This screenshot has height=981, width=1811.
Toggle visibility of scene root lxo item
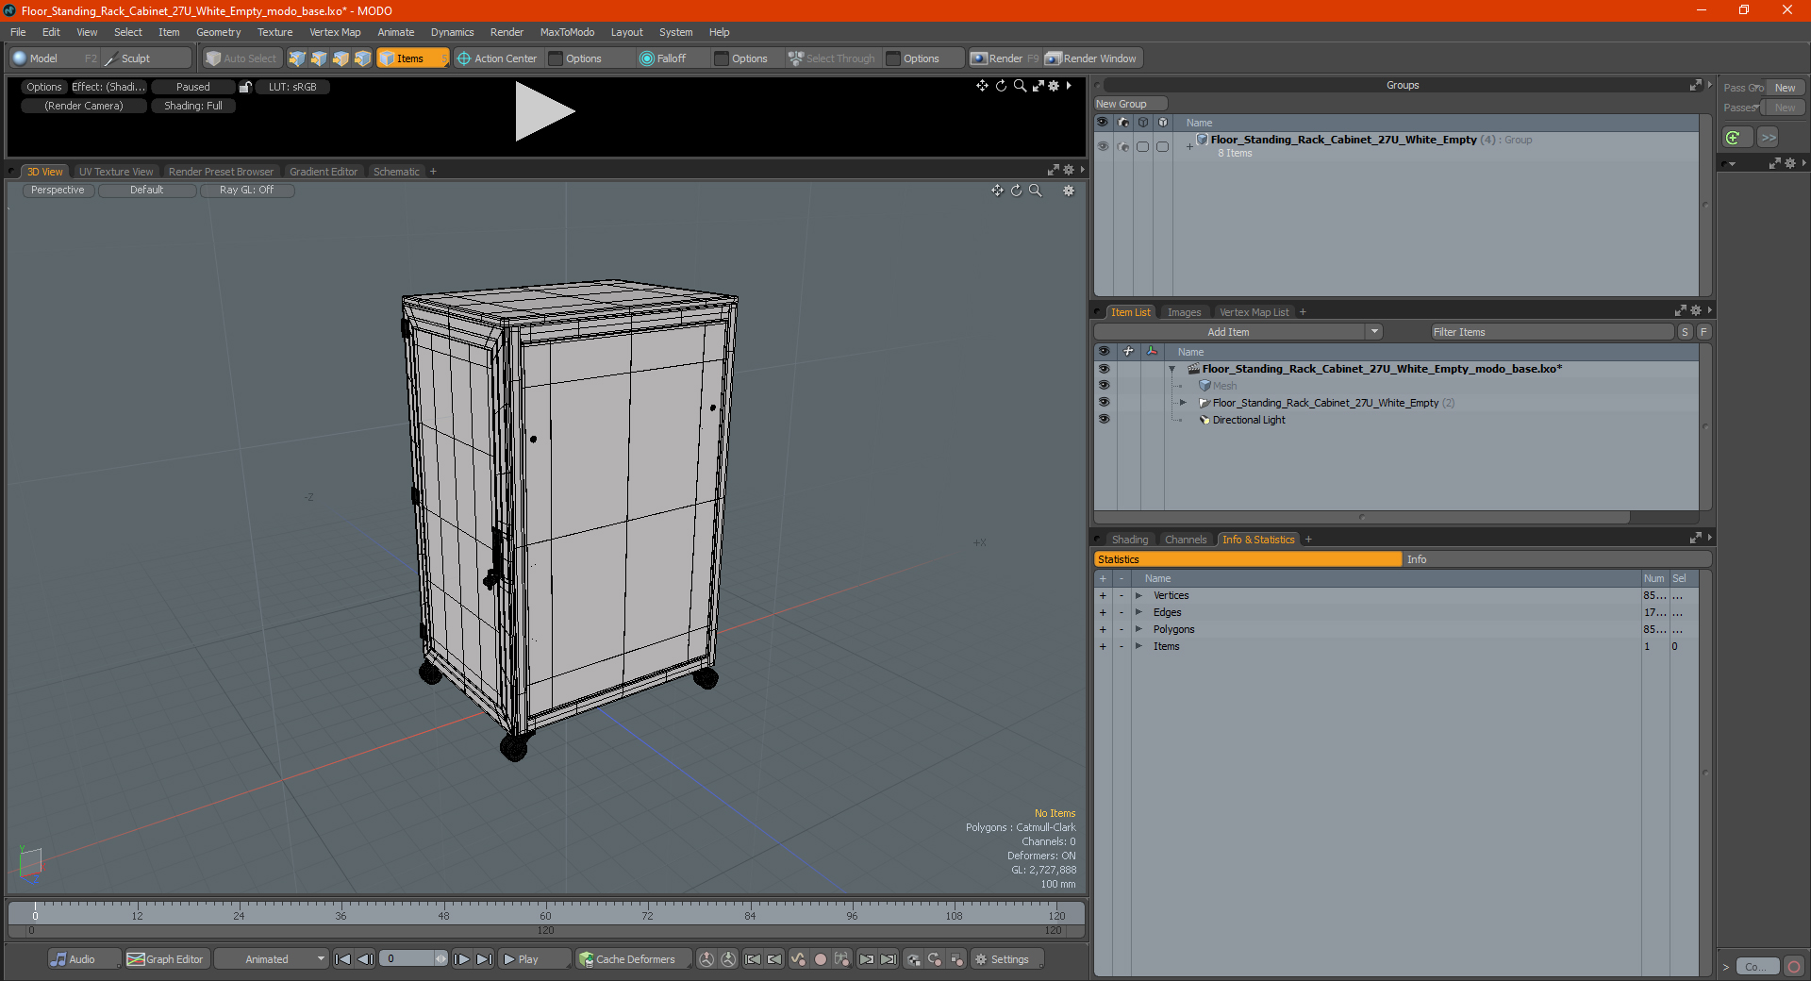[x=1104, y=369]
